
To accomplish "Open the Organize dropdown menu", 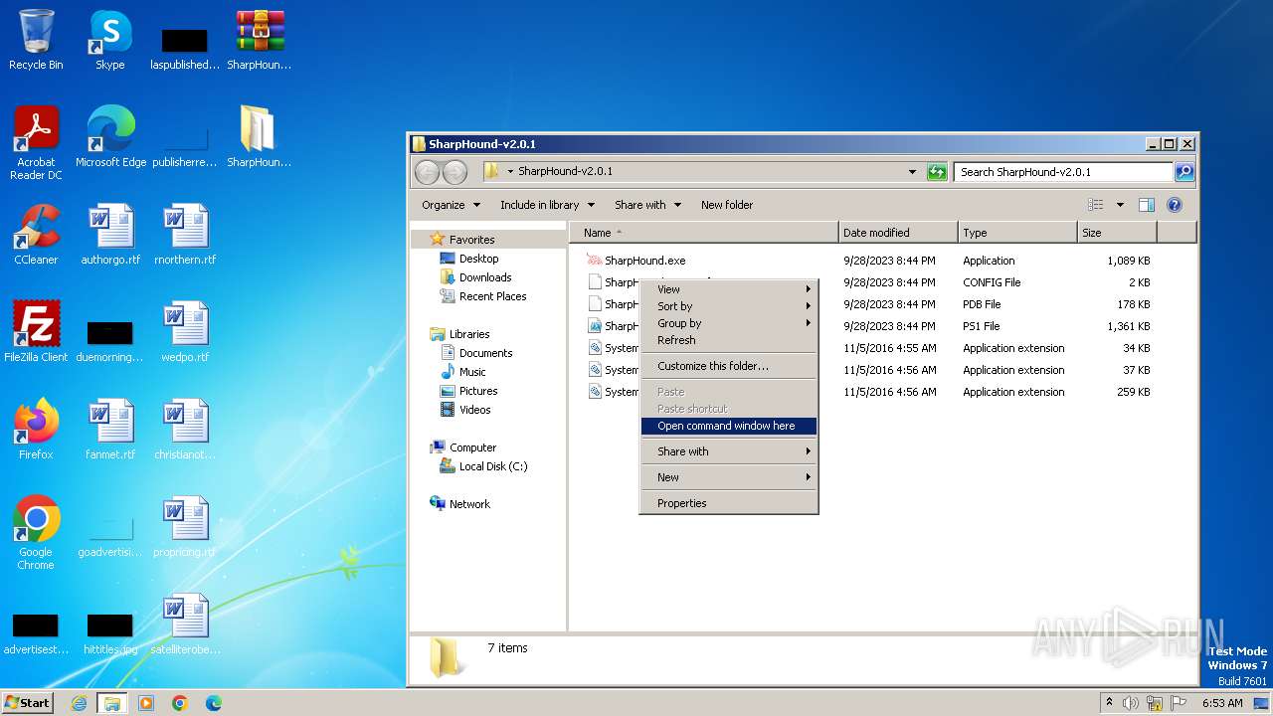I will tap(451, 205).
